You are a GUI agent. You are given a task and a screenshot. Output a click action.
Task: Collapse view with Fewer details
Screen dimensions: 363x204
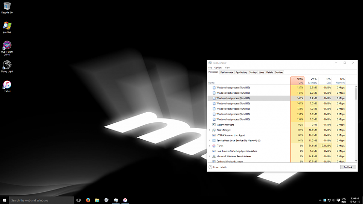pos(217,167)
